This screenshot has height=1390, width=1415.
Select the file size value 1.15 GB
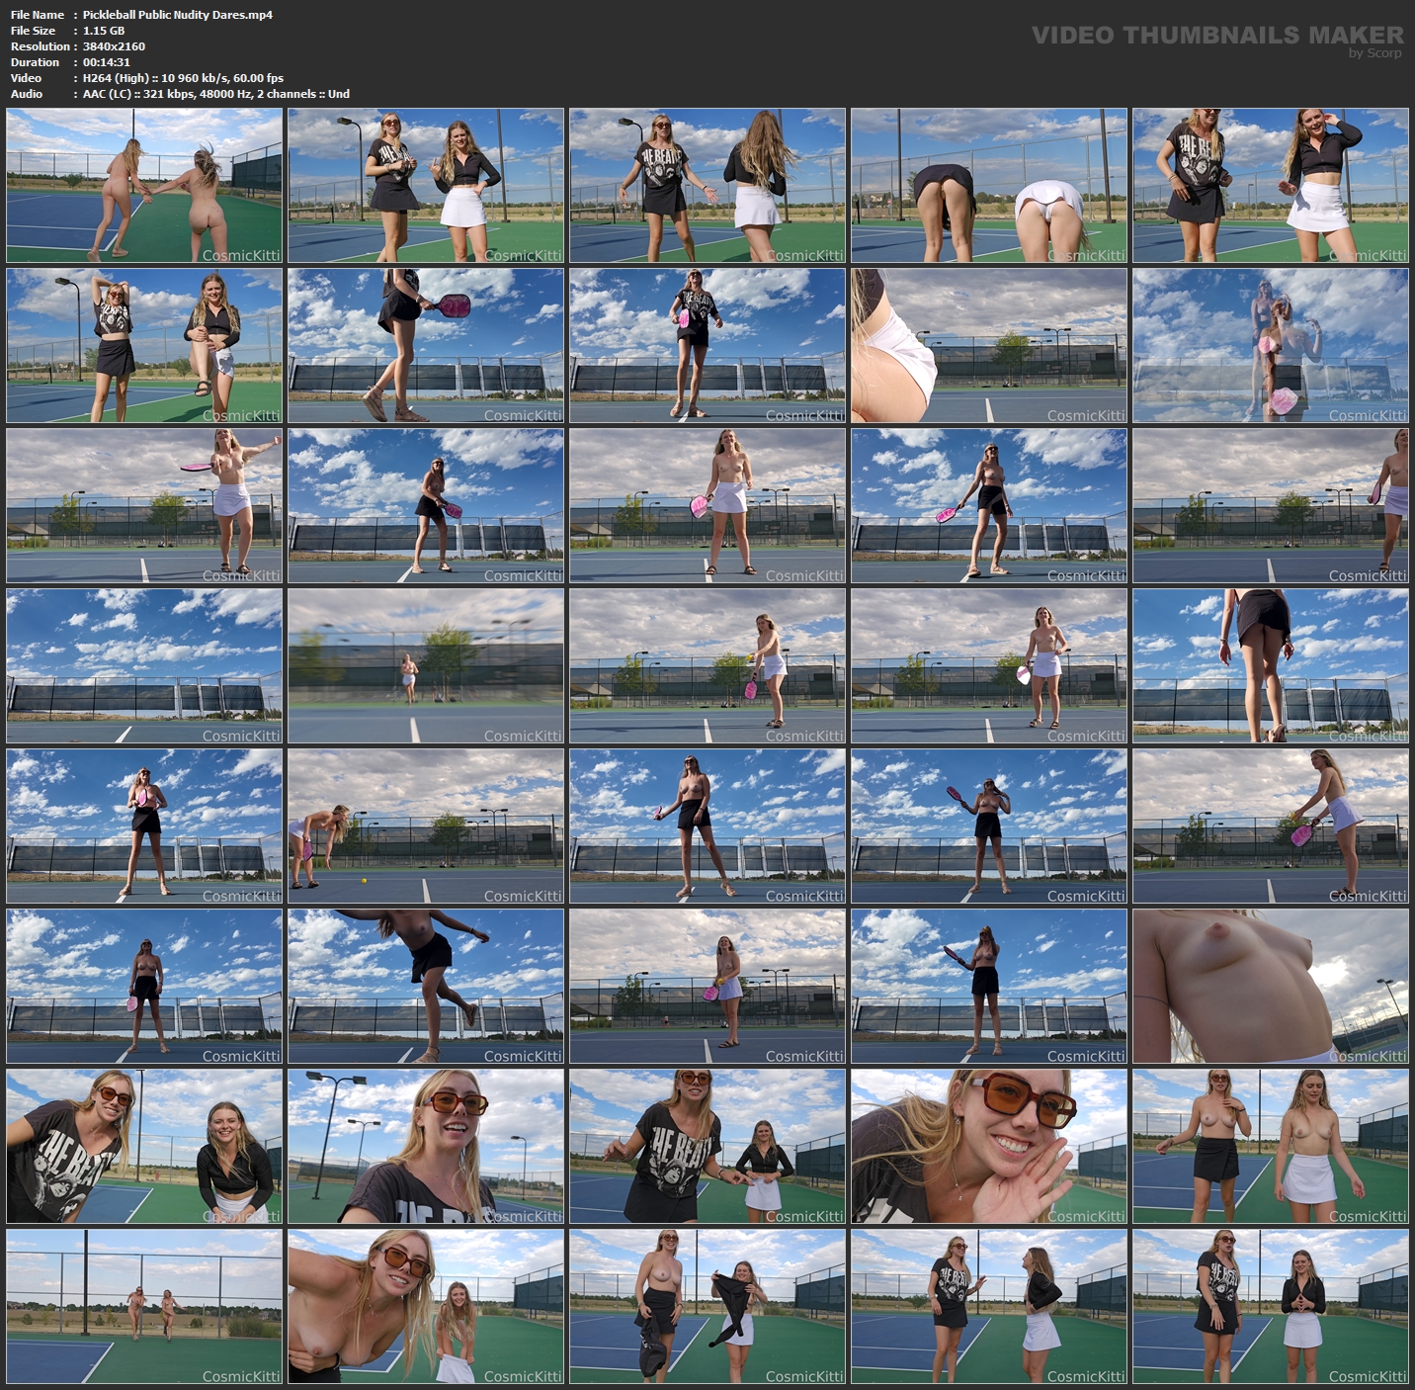[104, 31]
